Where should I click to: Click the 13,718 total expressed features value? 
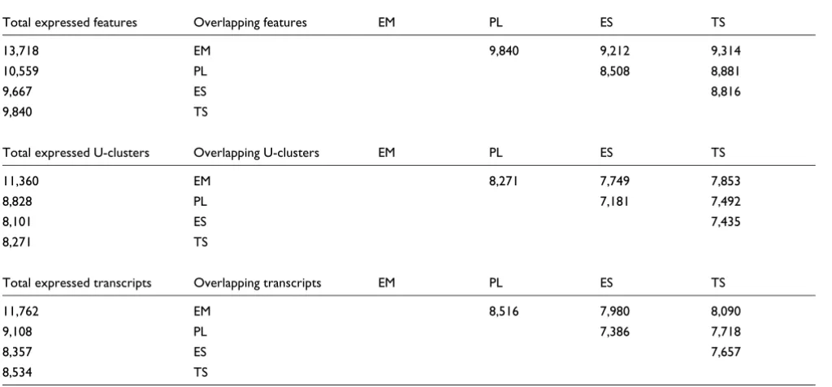tap(20, 51)
